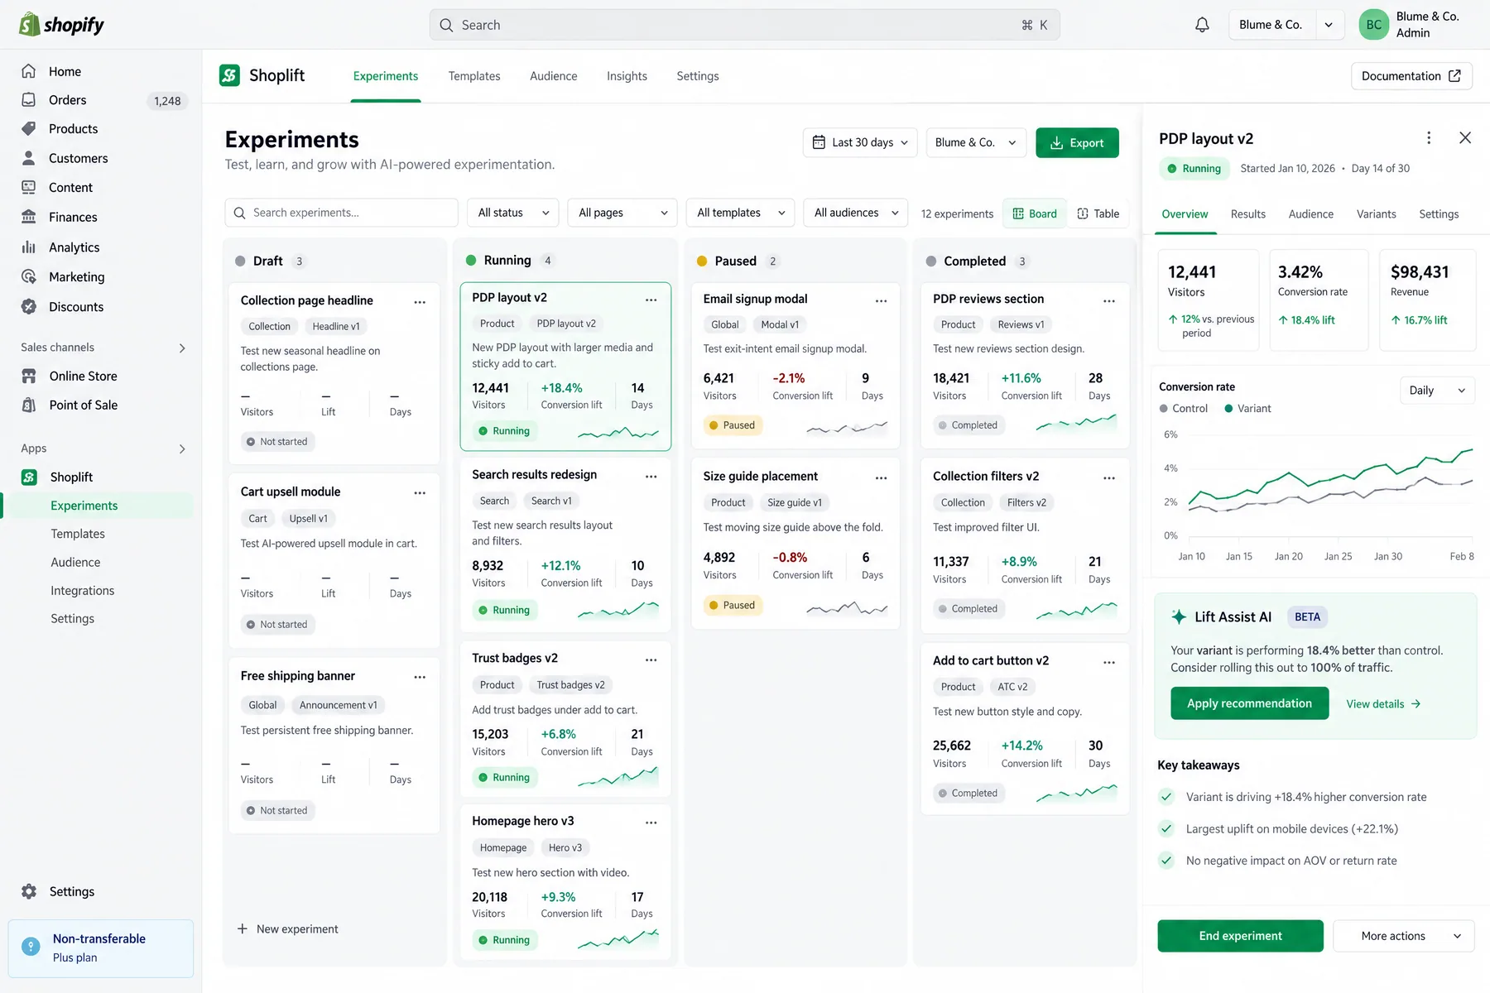
Task: Click the sidebar Settings gear icon
Action: (x=29, y=891)
